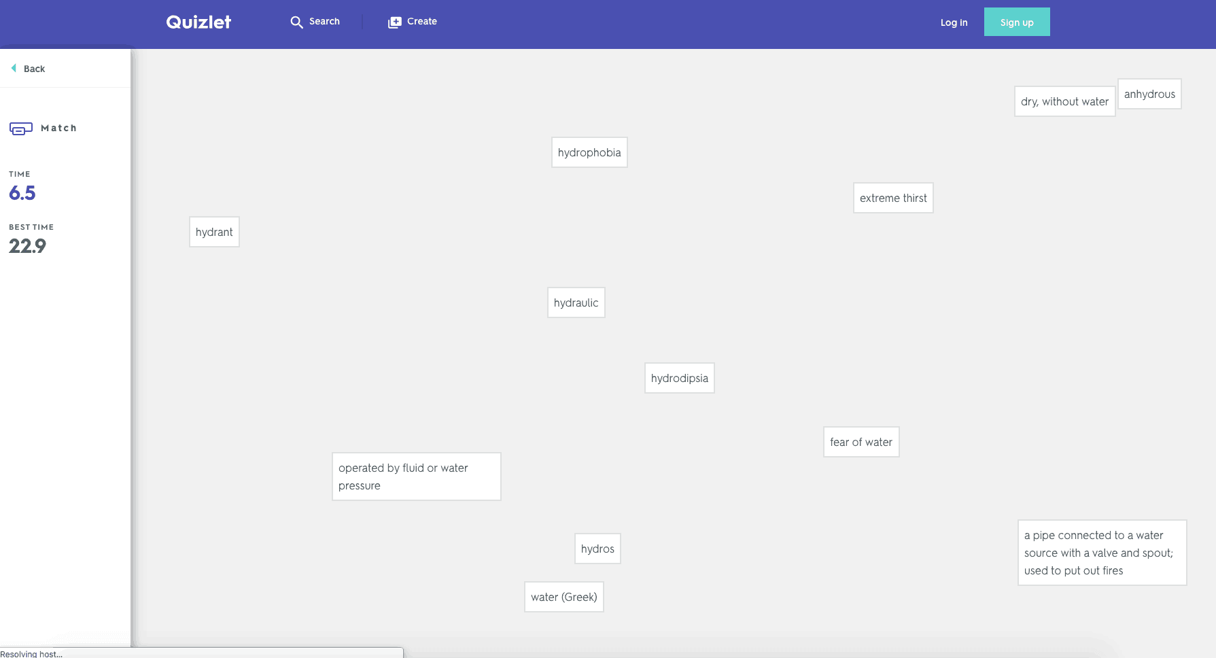The image size is (1216, 658).
Task: Click the Sign up button
Action: click(x=1017, y=22)
